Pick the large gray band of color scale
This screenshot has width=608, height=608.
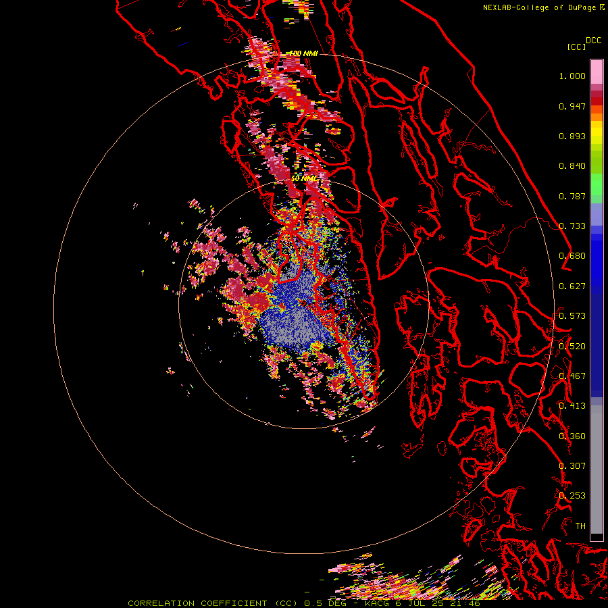click(597, 470)
